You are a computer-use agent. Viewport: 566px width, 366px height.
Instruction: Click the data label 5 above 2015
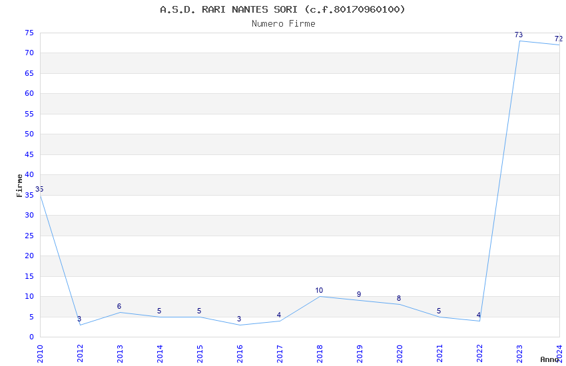(x=199, y=311)
